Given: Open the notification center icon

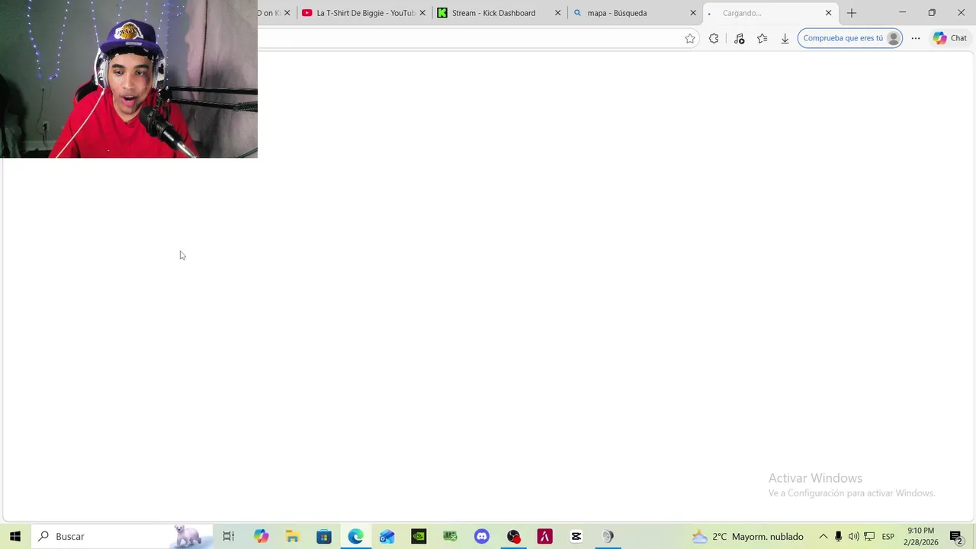Looking at the screenshot, I should [x=956, y=536].
